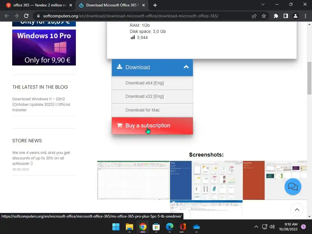Close the Download Microsoft Office 365 tab

pyautogui.click(x=144, y=5)
